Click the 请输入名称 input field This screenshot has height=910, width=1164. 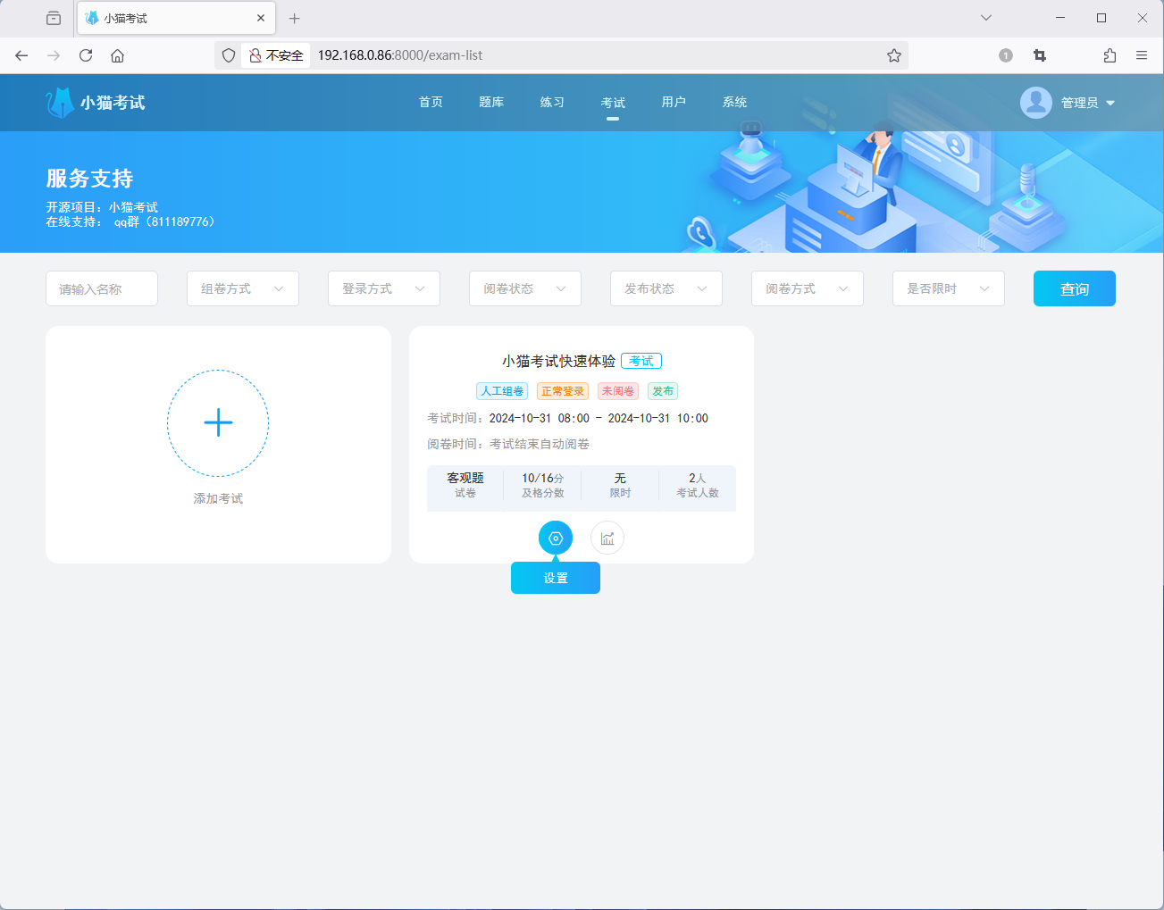[101, 288]
